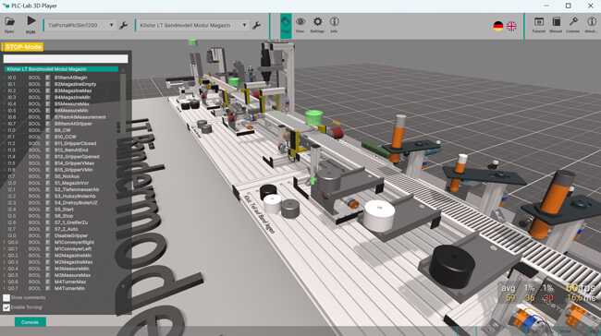
Task: Open PLC device configuration wrench
Action: 123,26
